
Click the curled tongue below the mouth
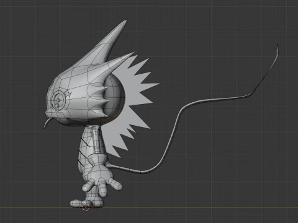47,123
